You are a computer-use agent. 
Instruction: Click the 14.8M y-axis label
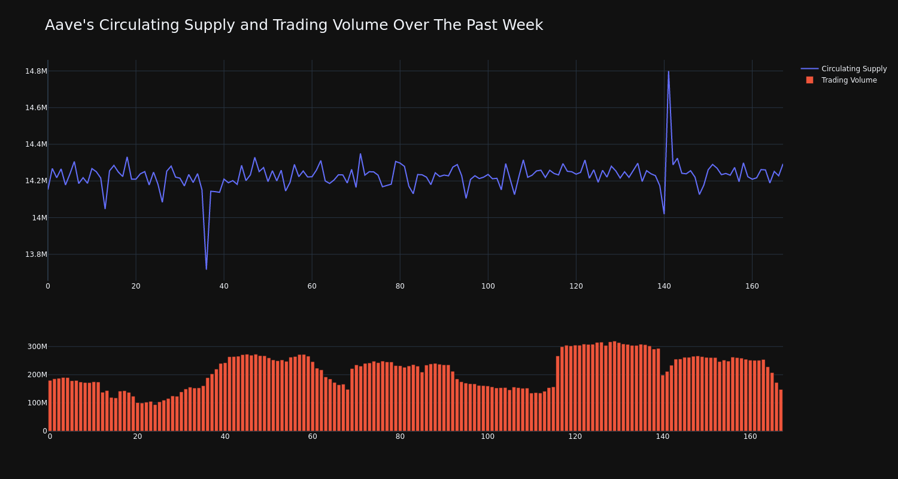coord(36,71)
